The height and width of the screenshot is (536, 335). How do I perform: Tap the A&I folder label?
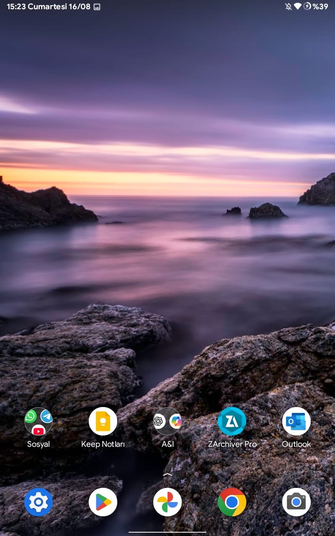pos(167,444)
